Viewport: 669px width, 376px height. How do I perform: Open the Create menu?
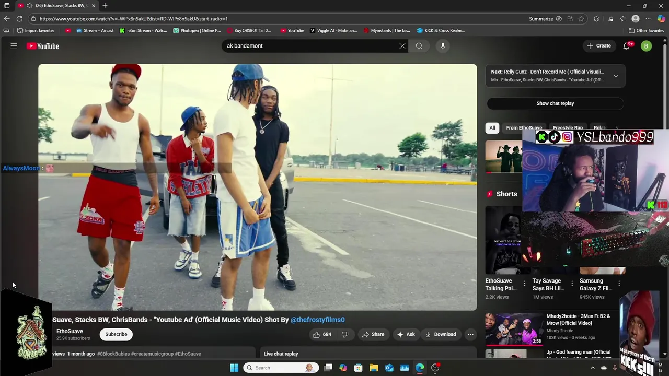coord(598,46)
